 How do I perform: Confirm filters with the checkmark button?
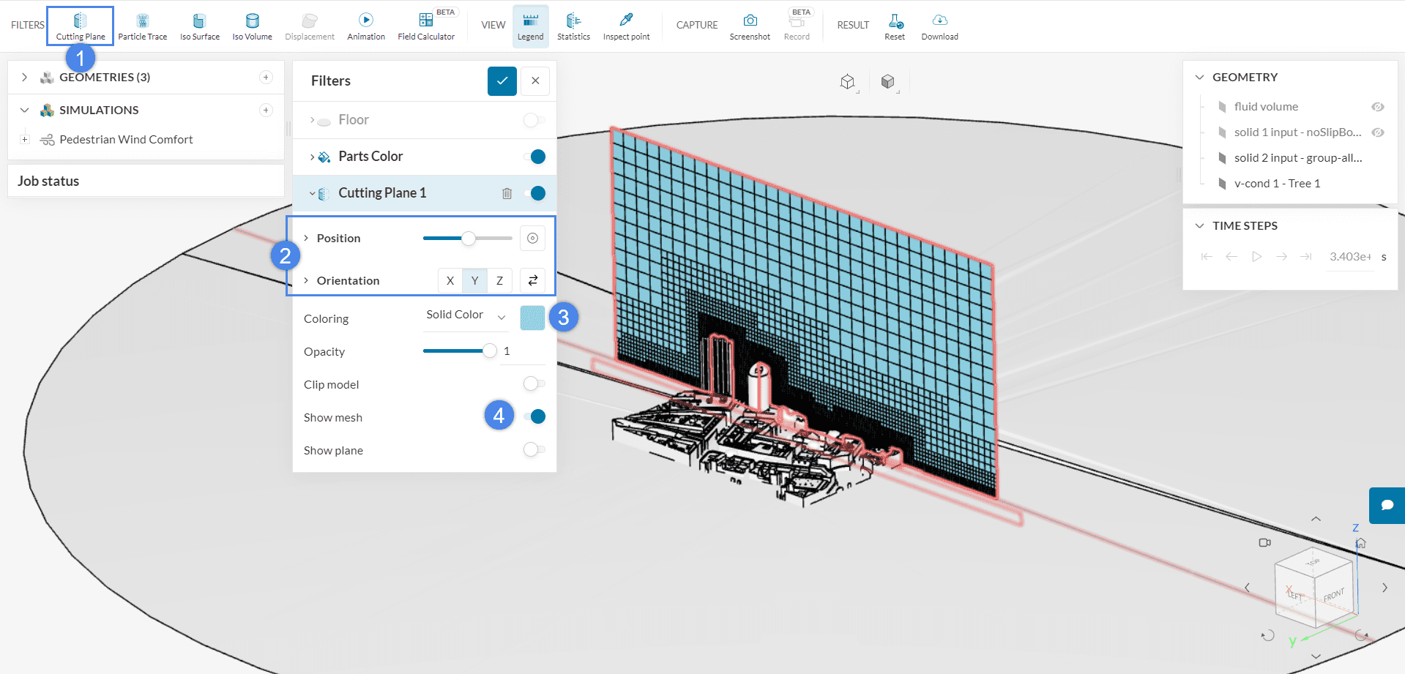[502, 81]
